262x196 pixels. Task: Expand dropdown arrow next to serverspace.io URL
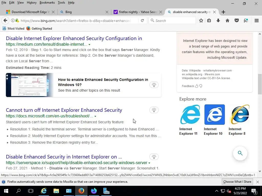[149, 163]
